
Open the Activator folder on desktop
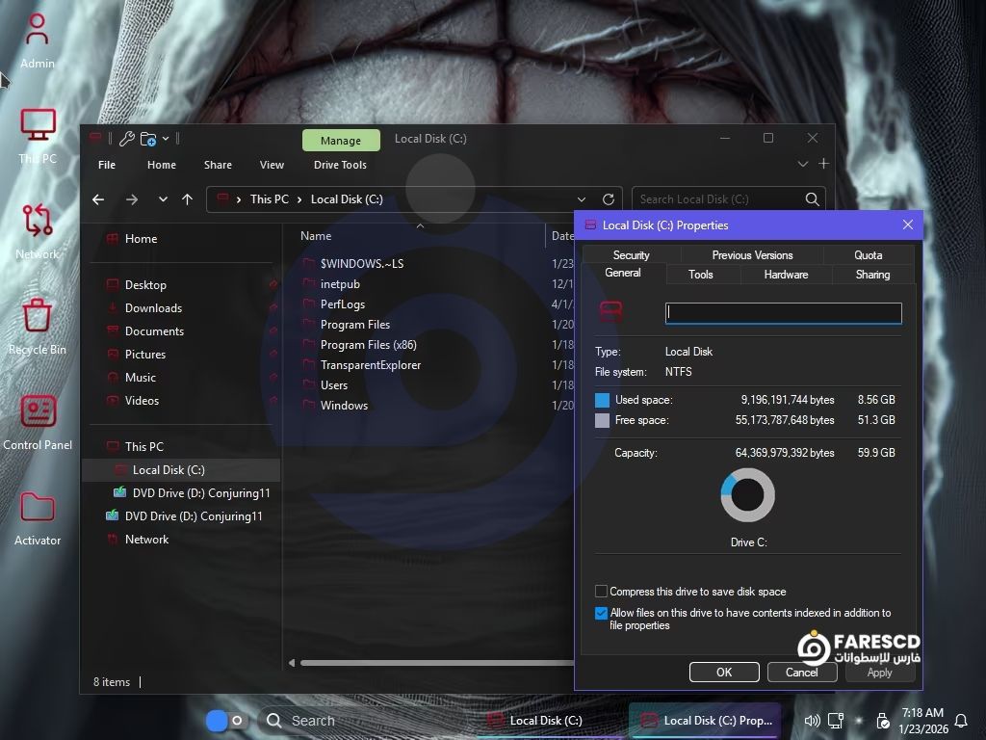coord(38,517)
